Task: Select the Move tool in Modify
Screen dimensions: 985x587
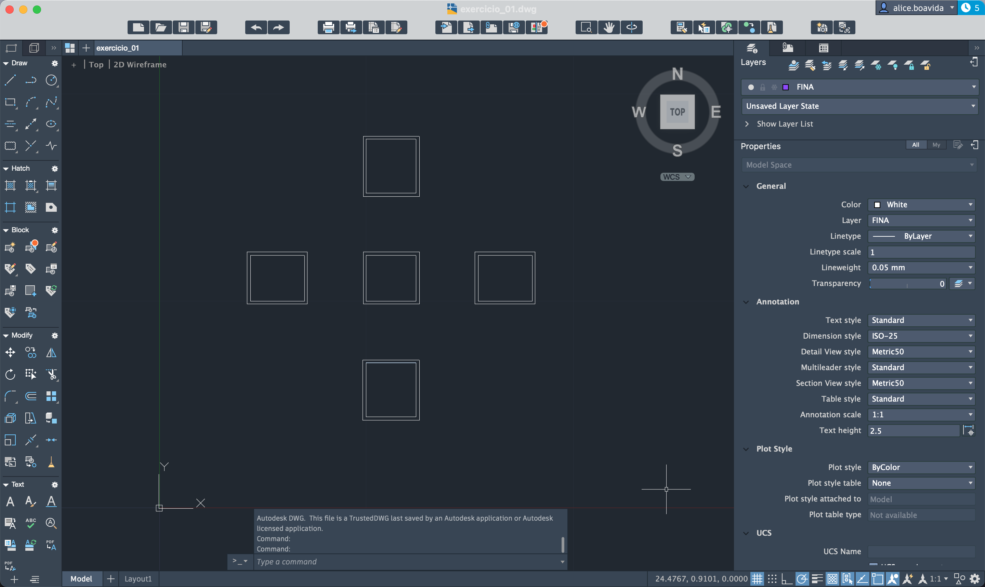Action: click(x=10, y=352)
